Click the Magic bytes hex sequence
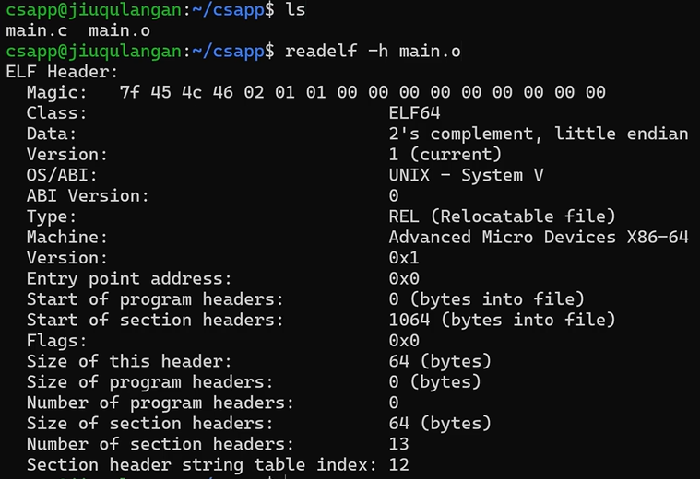Viewport: 700px width, 479px height. [x=362, y=92]
